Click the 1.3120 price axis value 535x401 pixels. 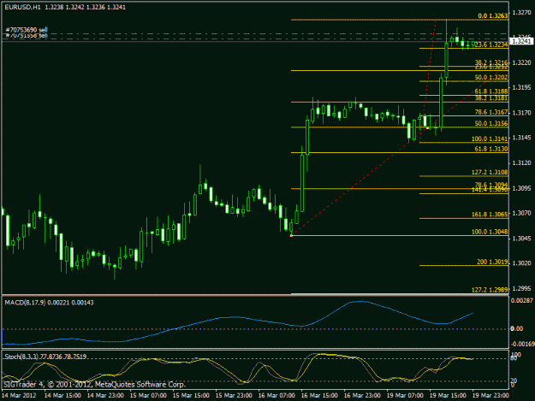point(521,162)
